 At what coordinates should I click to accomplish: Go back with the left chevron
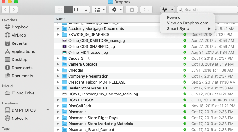6,9
